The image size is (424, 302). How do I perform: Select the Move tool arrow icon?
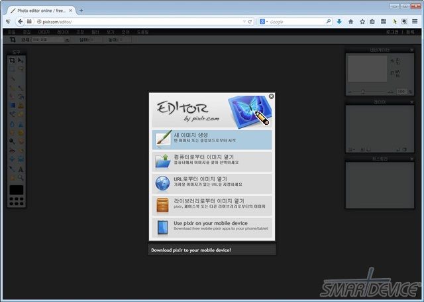[21, 60]
